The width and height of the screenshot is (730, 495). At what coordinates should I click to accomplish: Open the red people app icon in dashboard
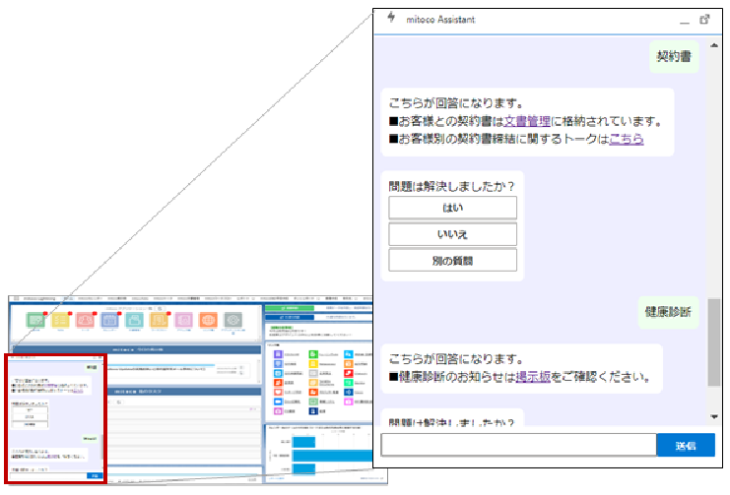(85, 320)
